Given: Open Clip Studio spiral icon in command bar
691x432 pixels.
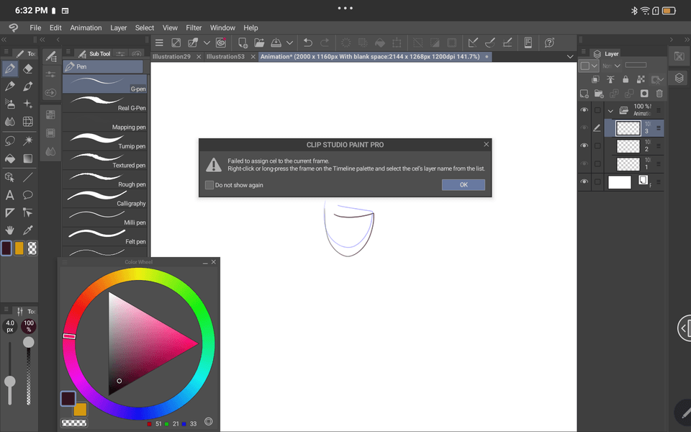Looking at the screenshot, I should pyautogui.click(x=221, y=42).
